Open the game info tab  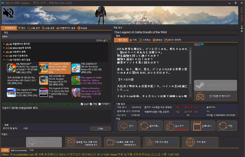[121, 40]
